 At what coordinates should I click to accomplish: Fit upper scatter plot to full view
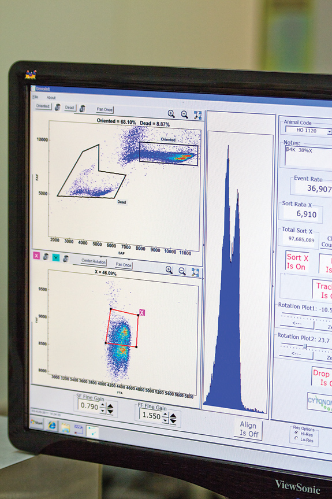pyautogui.click(x=198, y=115)
